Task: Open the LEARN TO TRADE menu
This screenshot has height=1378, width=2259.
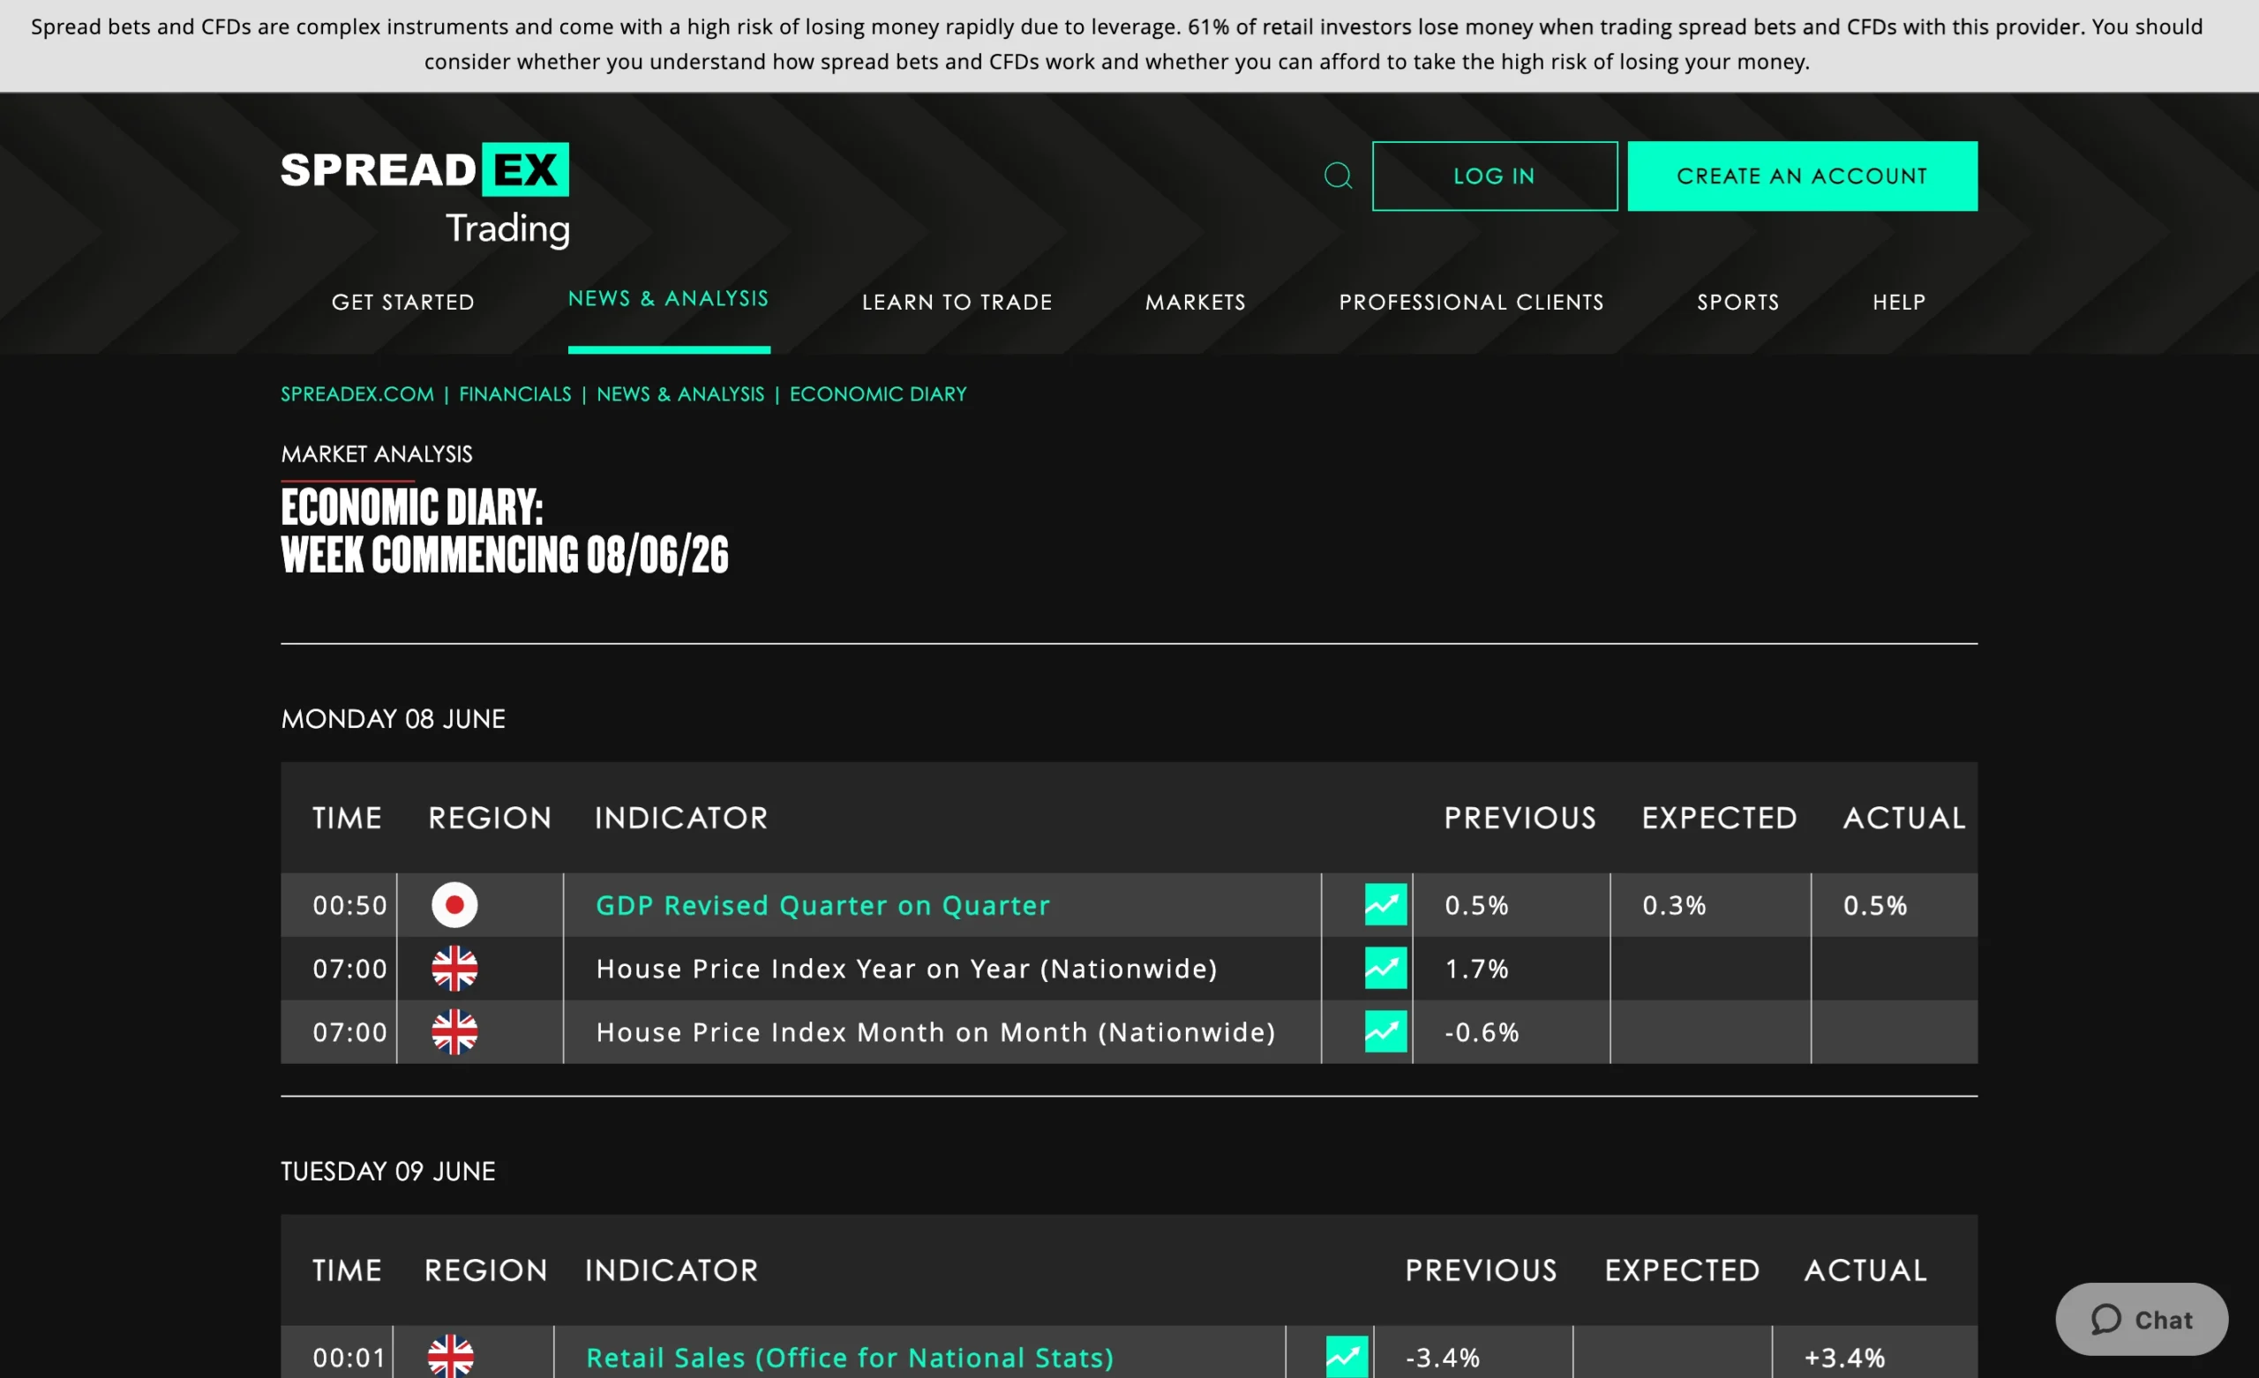Action: coord(957,302)
